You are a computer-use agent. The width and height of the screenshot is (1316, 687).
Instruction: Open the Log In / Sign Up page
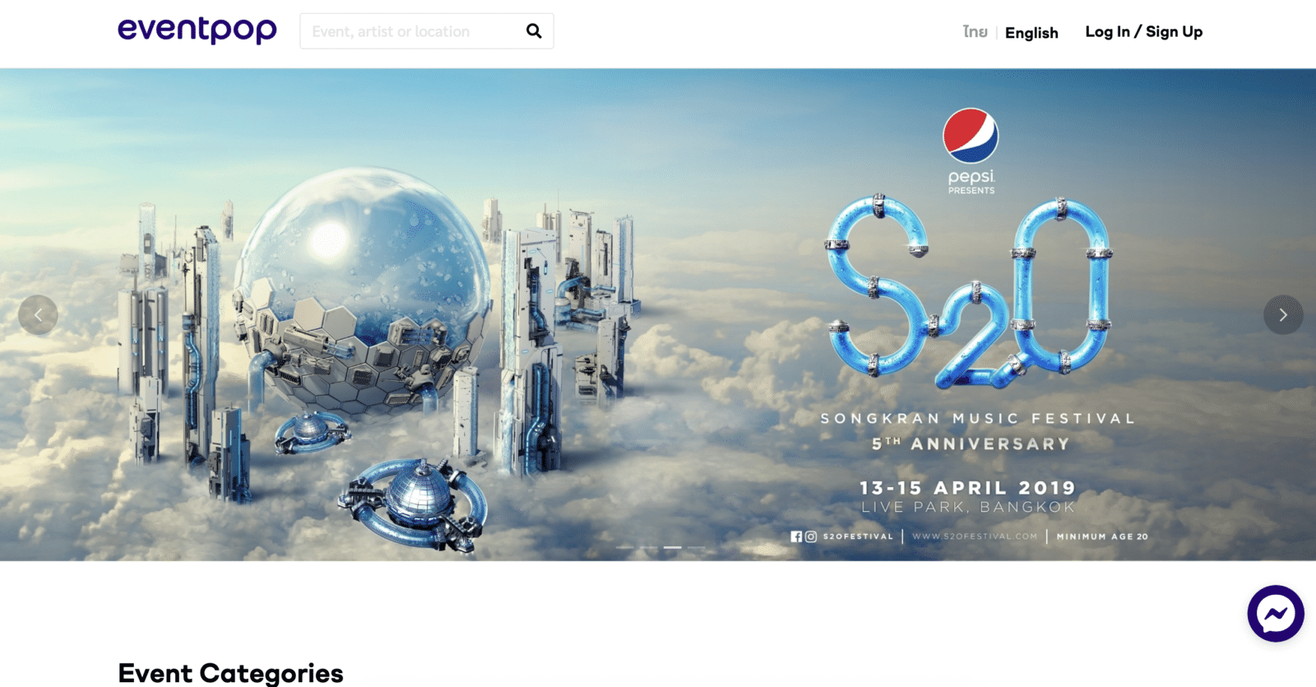[x=1143, y=31]
